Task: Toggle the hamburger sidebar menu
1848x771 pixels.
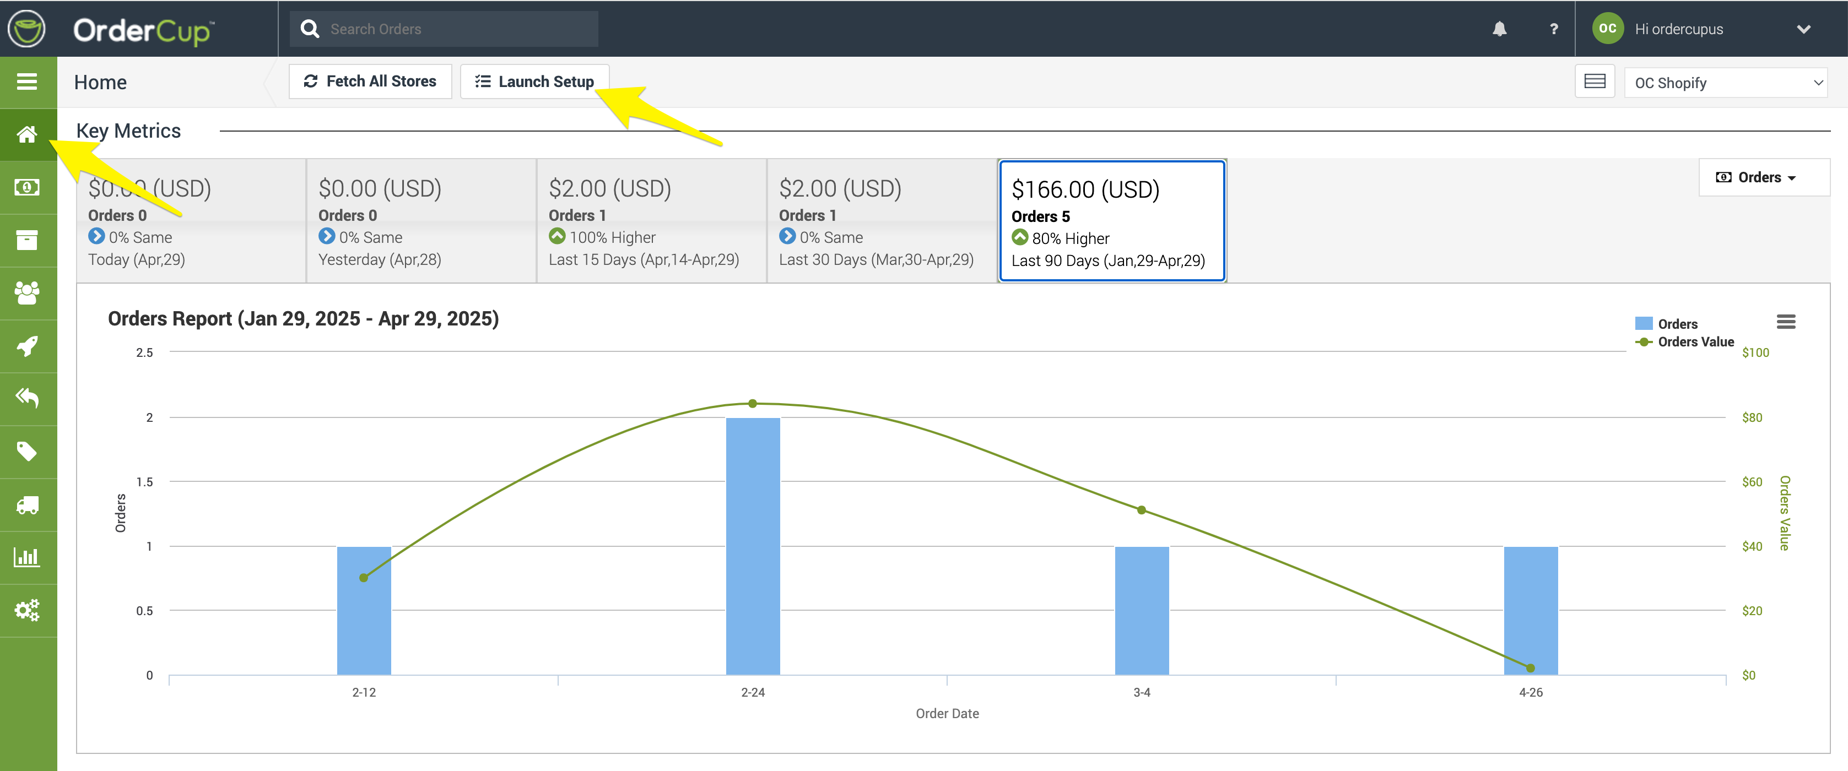Action: (27, 82)
